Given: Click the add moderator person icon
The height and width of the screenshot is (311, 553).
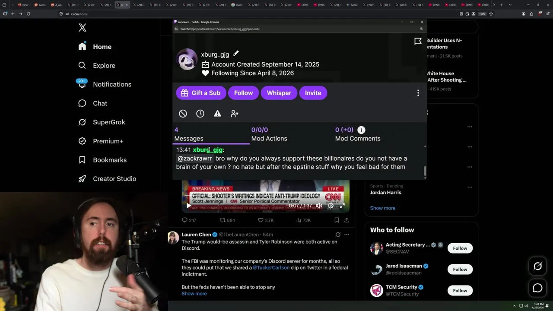Looking at the screenshot, I should [235, 114].
